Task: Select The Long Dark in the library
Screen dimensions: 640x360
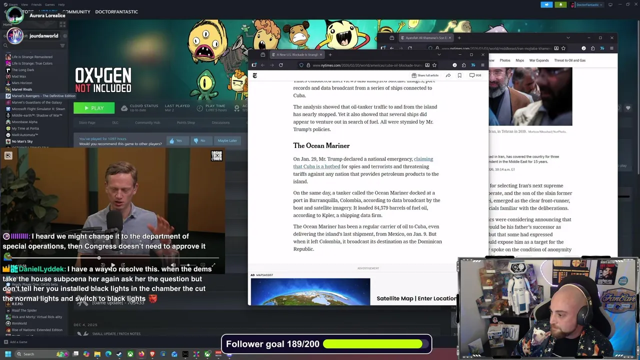Action: pos(23,70)
